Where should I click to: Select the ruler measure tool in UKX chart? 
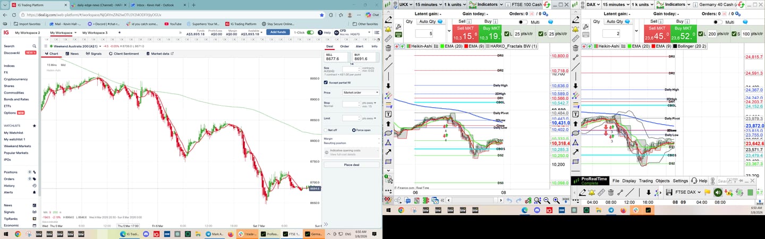click(388, 38)
